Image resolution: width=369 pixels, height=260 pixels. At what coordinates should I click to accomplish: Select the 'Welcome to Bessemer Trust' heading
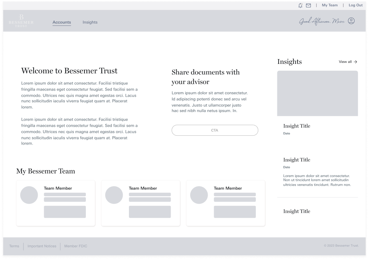69,71
